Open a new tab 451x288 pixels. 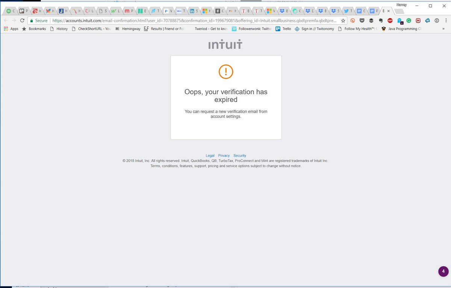(399, 11)
